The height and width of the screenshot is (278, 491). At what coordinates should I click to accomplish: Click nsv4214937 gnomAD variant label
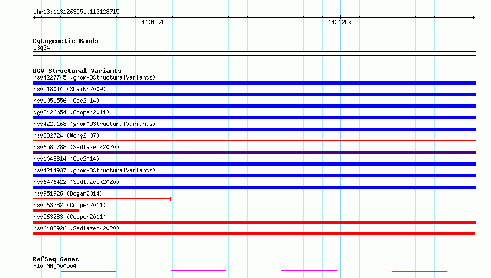click(x=94, y=170)
